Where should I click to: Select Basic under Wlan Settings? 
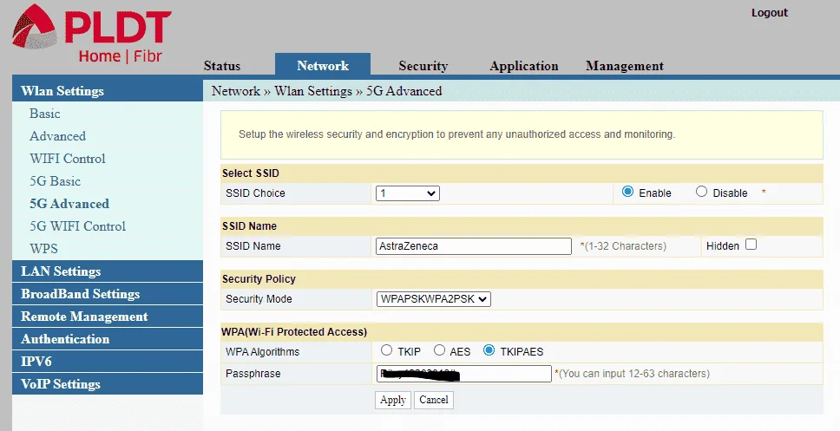[x=45, y=114]
